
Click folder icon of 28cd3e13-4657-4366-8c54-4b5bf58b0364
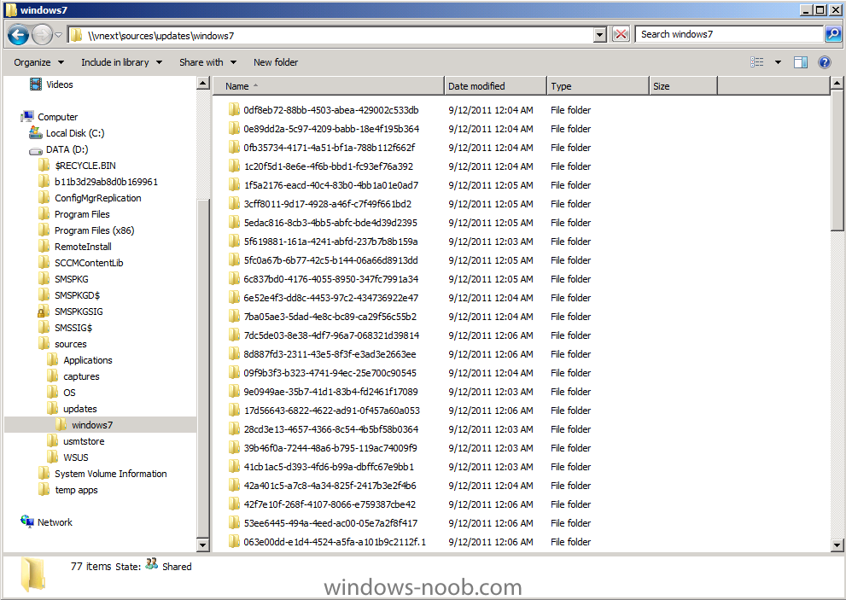[x=234, y=429]
